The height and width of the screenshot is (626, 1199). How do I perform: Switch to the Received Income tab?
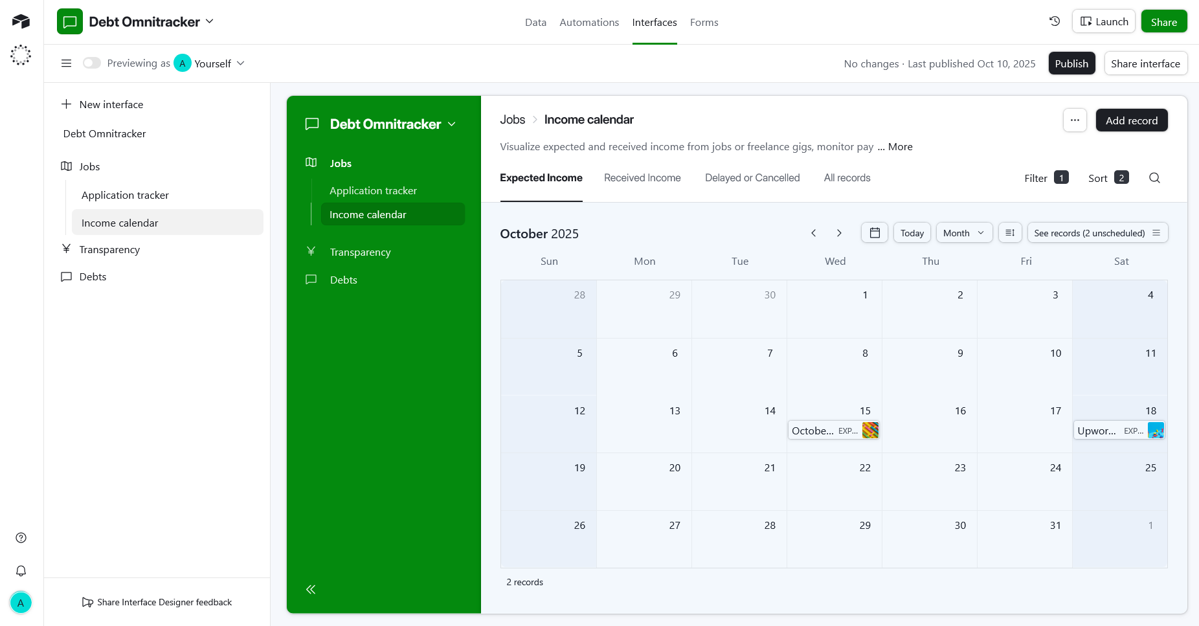click(x=642, y=178)
